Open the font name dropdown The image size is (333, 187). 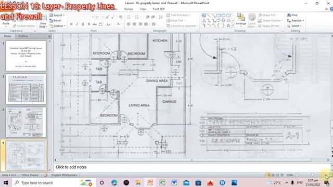[x=93, y=17]
